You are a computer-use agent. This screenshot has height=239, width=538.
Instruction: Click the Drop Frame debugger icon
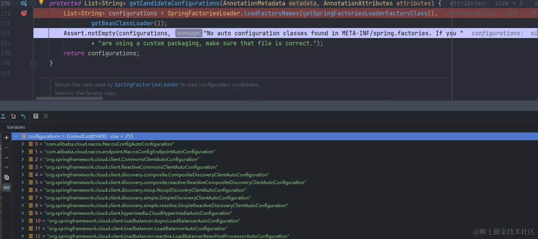click(x=13, y=116)
